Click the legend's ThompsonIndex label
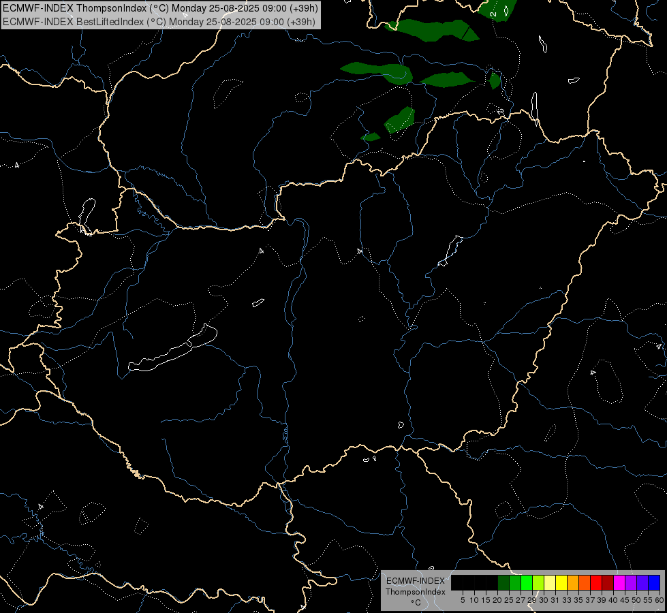Image resolution: width=667 pixels, height=613 pixels. 416,592
